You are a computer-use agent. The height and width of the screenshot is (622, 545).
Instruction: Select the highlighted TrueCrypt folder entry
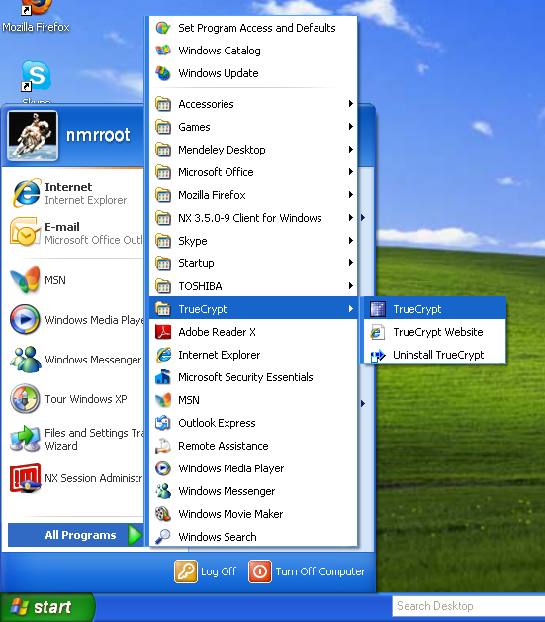253,309
